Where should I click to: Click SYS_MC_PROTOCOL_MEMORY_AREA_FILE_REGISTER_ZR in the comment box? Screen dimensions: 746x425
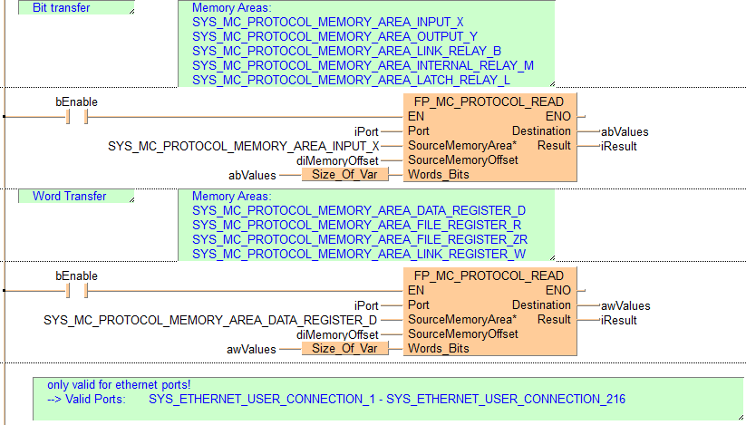coord(360,239)
